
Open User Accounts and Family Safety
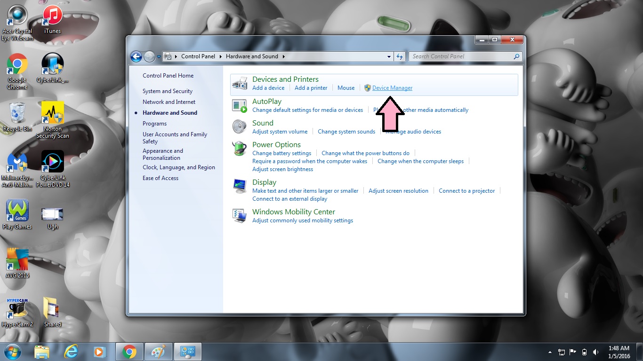[175, 138]
